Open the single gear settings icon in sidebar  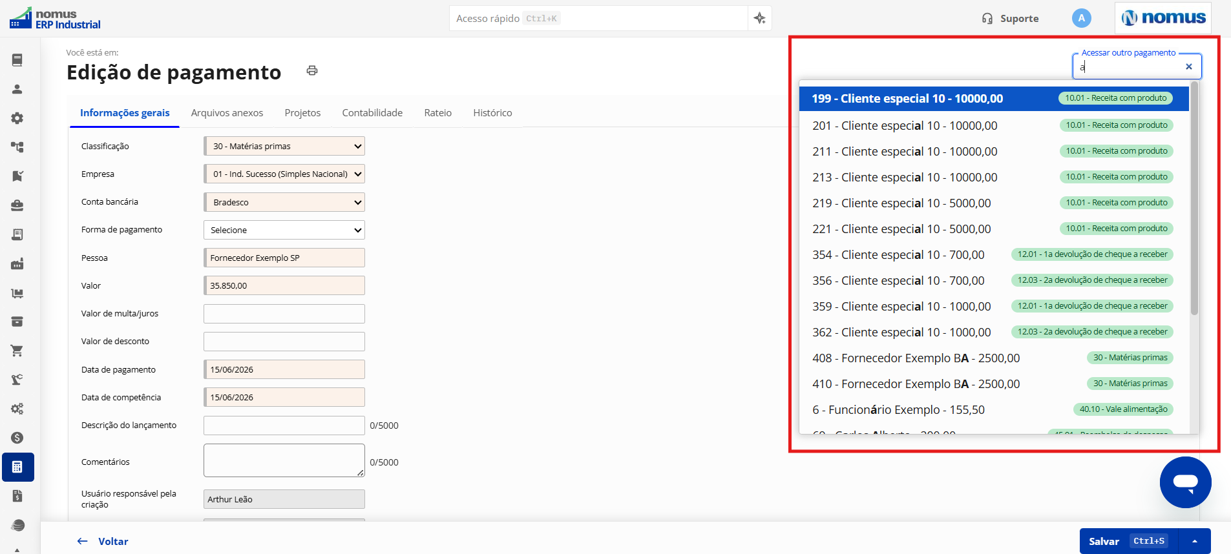coord(17,118)
